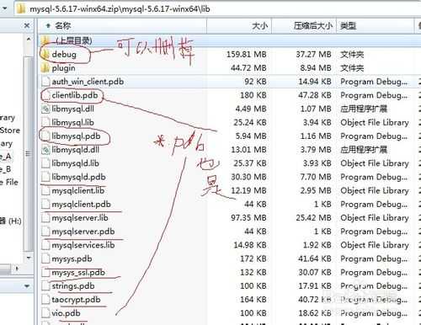Click the 13.01 MB size of libmysqld.dll

point(248,150)
